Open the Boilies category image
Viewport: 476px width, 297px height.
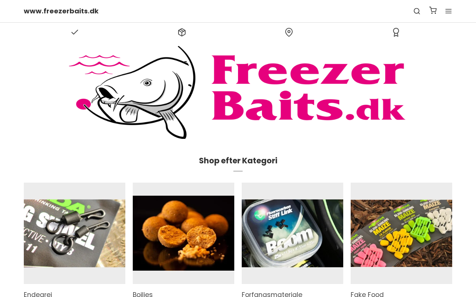point(183,233)
